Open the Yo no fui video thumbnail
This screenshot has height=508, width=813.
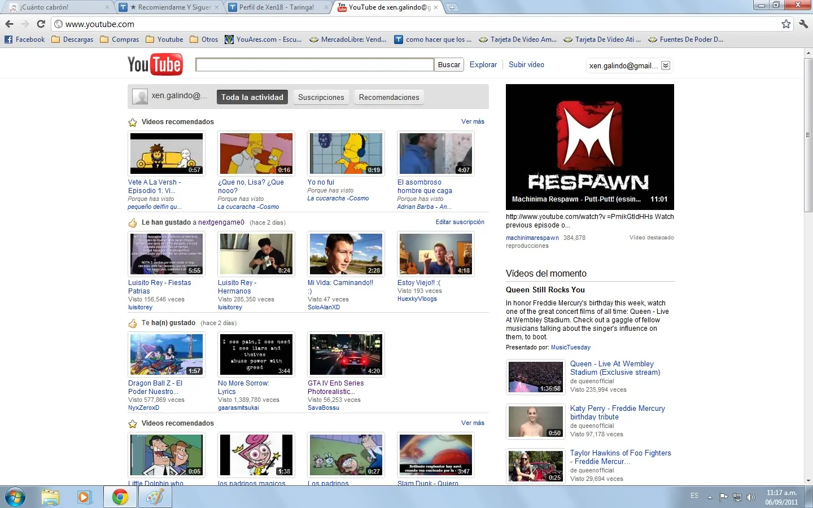pos(346,154)
